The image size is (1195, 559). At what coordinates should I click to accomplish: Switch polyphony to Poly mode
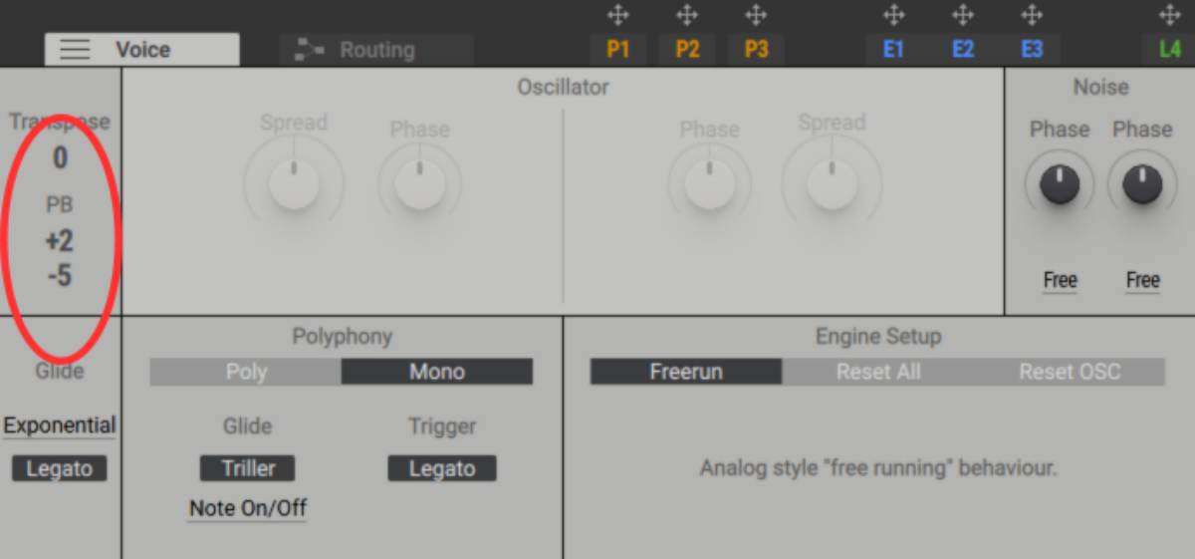pos(246,372)
